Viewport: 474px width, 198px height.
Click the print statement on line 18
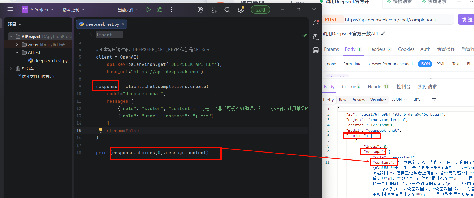(152, 153)
